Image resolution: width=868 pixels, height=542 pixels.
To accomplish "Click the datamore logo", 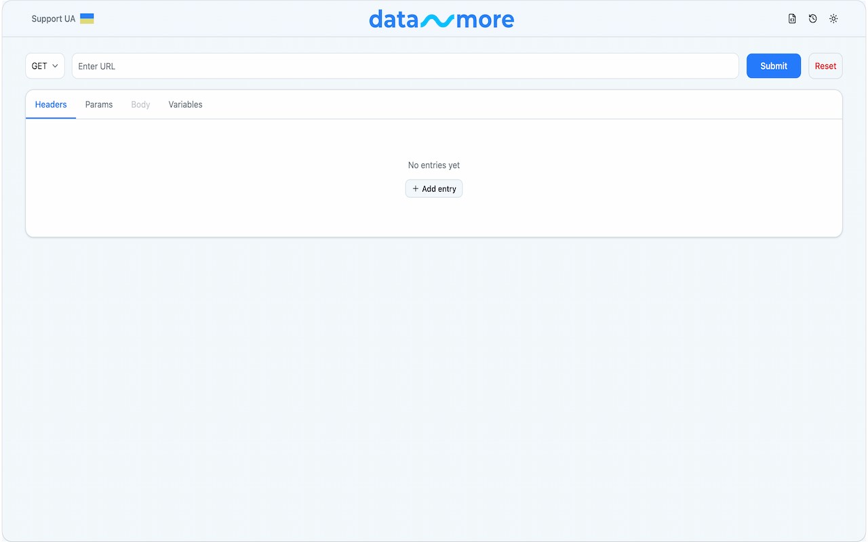I will point(441,19).
